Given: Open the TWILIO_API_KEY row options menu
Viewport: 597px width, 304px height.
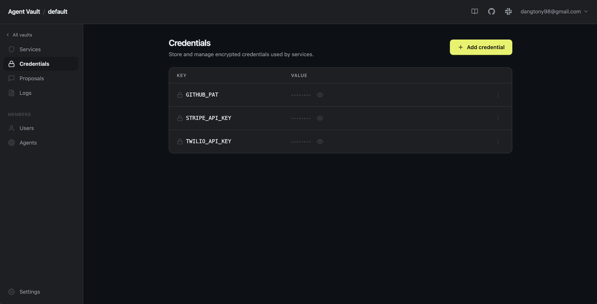Looking at the screenshot, I should [498, 141].
